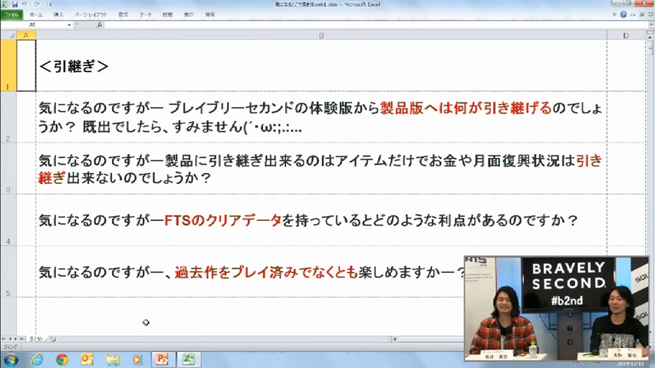Image resolution: width=655 pixels, height=368 pixels.
Task: Switch to PowerPoint on the taskbar
Action: click(162, 360)
